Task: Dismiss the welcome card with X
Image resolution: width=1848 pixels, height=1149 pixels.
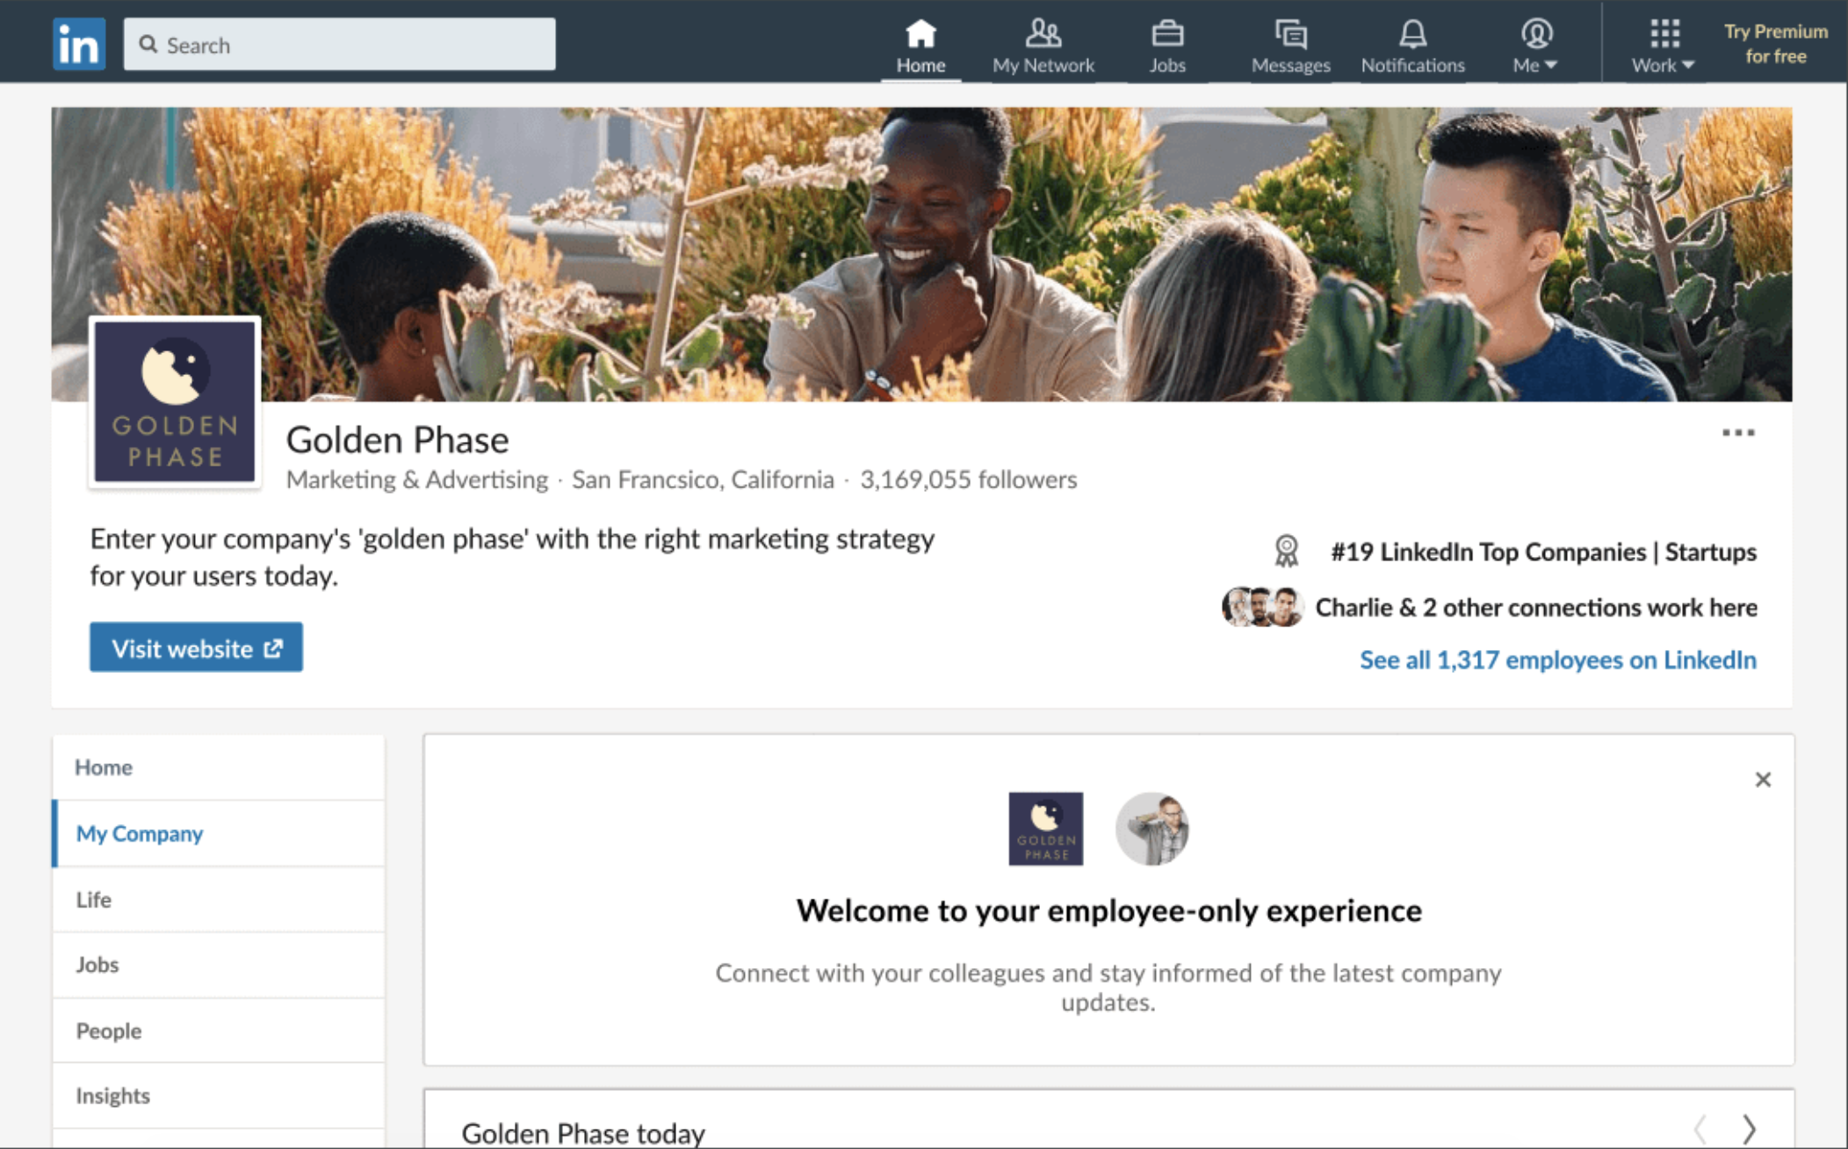Action: 1762,779
